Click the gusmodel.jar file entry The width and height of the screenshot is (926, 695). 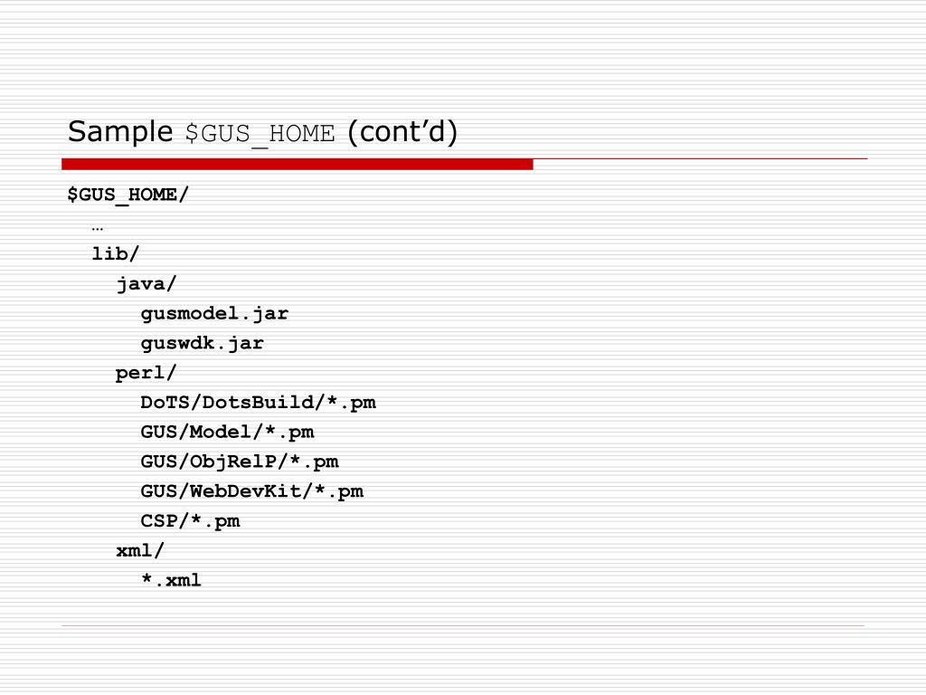click(x=214, y=313)
